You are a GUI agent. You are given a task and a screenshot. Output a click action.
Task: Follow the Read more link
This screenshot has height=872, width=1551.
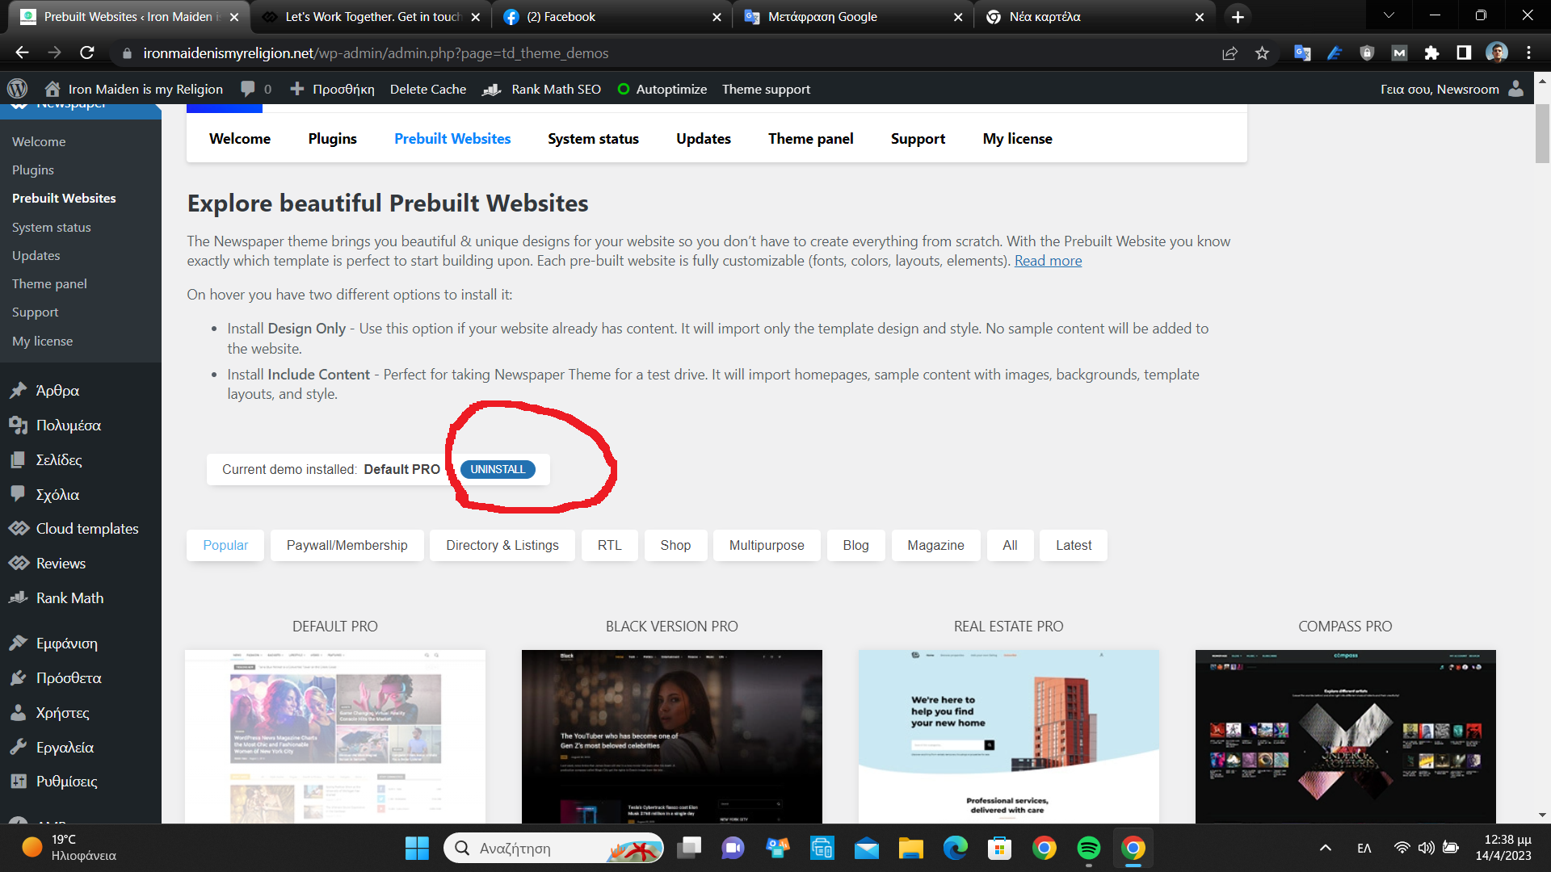(x=1048, y=261)
